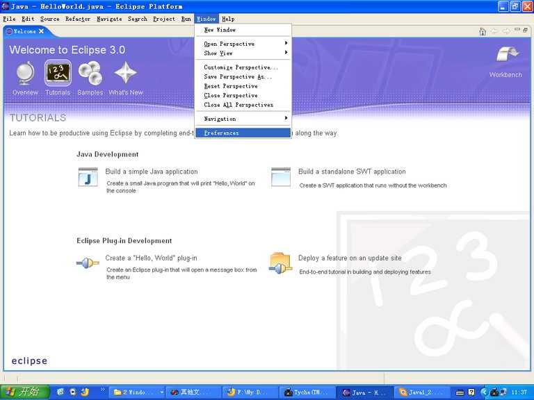Select Close Perspective menu entry

click(x=243, y=96)
